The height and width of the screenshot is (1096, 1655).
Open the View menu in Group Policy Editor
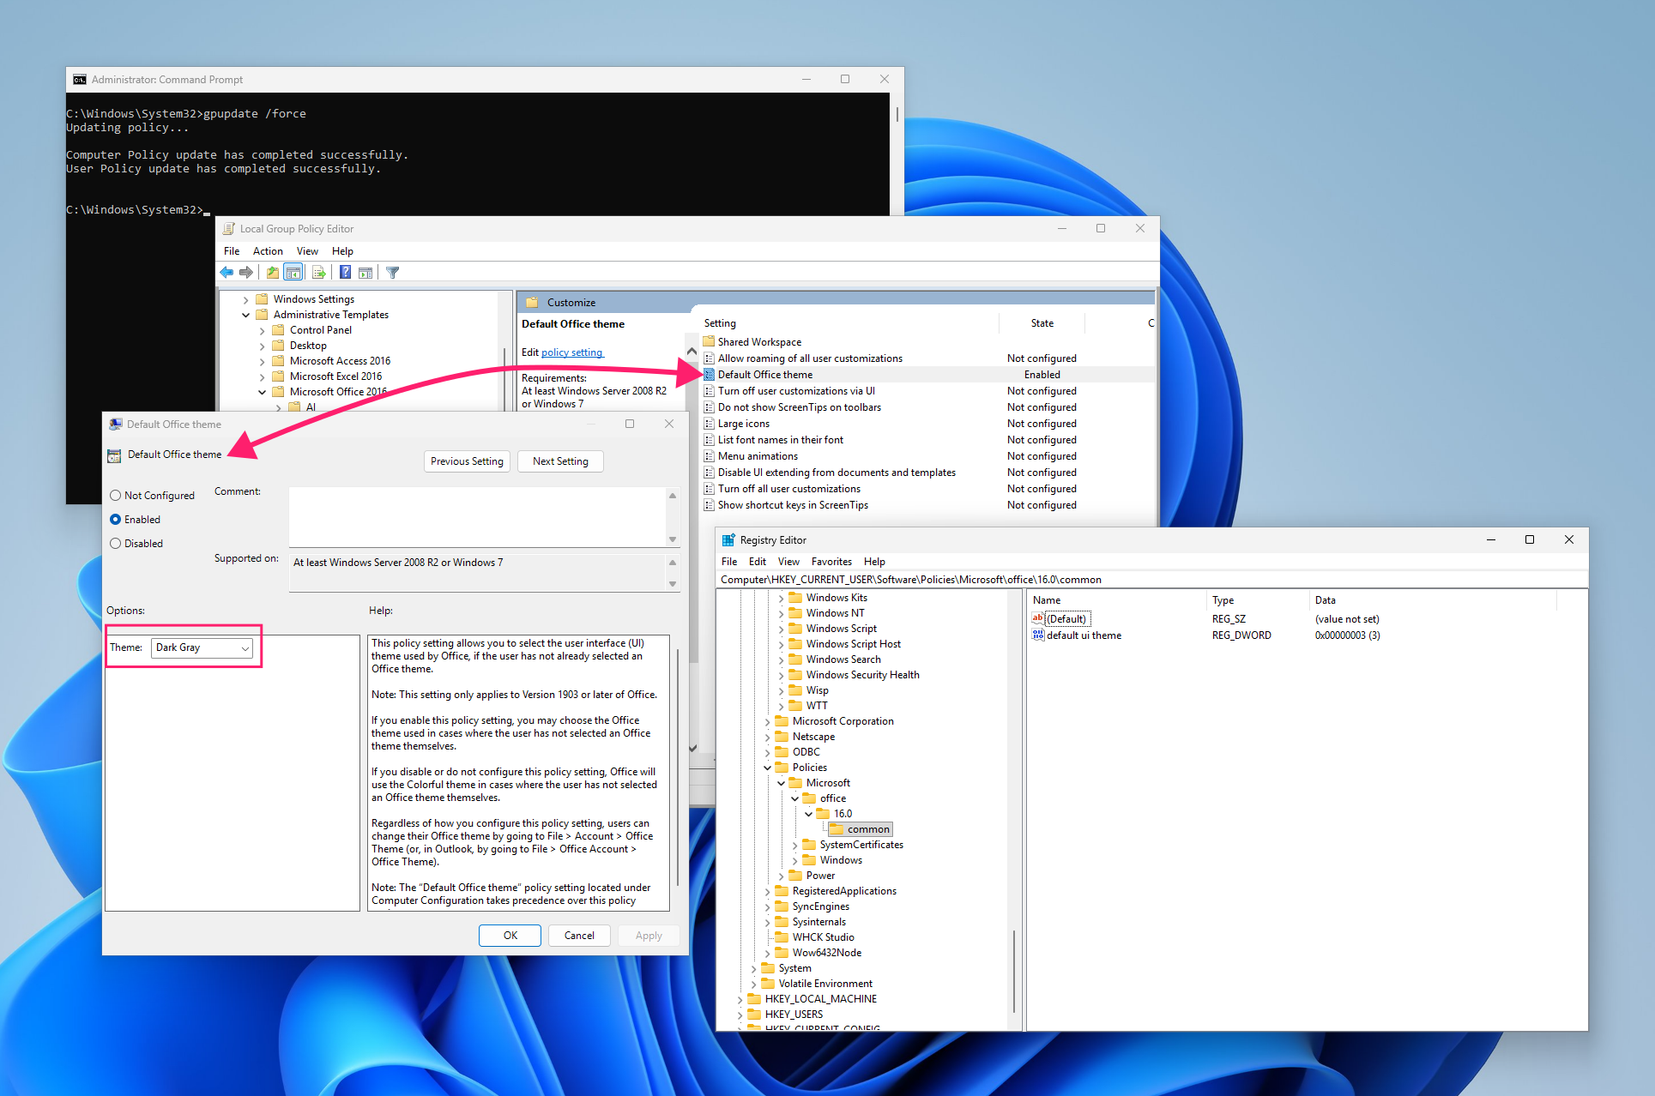[x=307, y=251]
